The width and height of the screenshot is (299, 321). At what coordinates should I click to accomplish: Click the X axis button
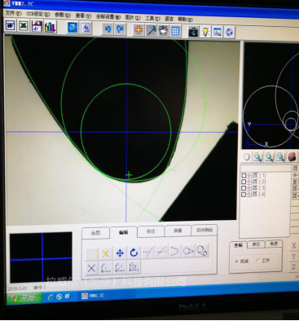(x=293, y=246)
